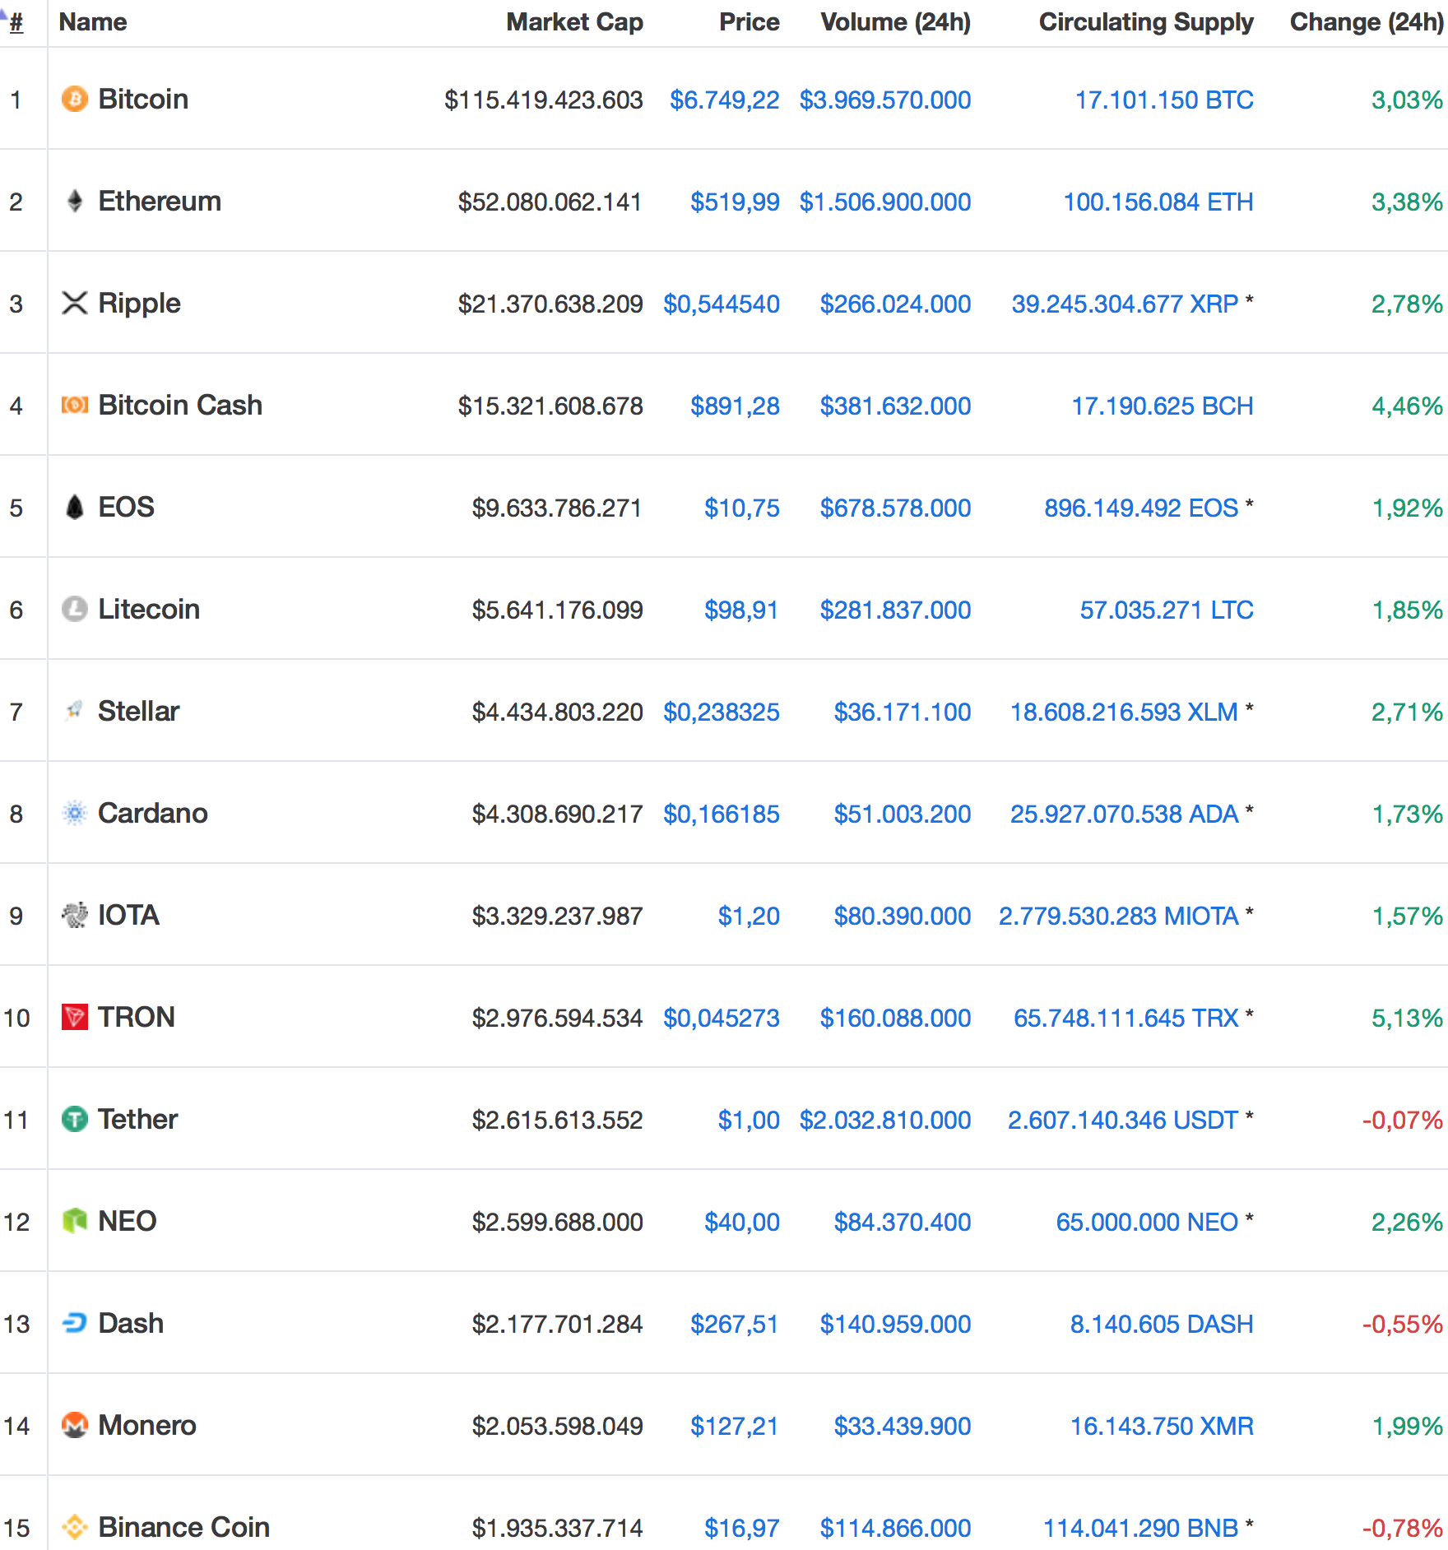This screenshot has height=1550, width=1448.
Task: Sort table by the # rank column
Action: pos(16,22)
